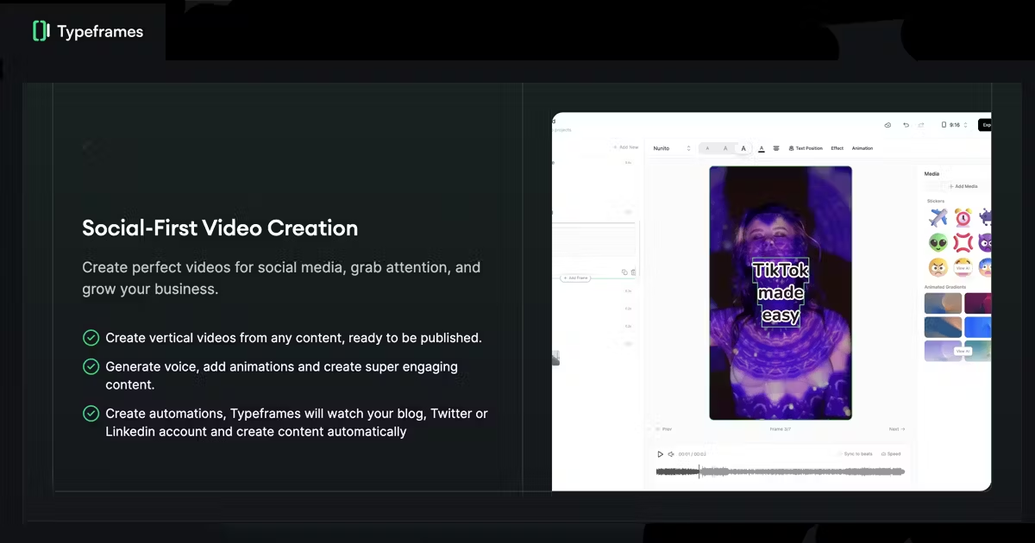Enable Sync to beats for the audio
This screenshot has width=1035, height=543.
pyautogui.click(x=858, y=454)
